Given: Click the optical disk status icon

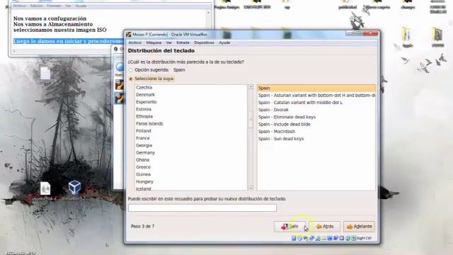Looking at the screenshot, I should click(300, 238).
